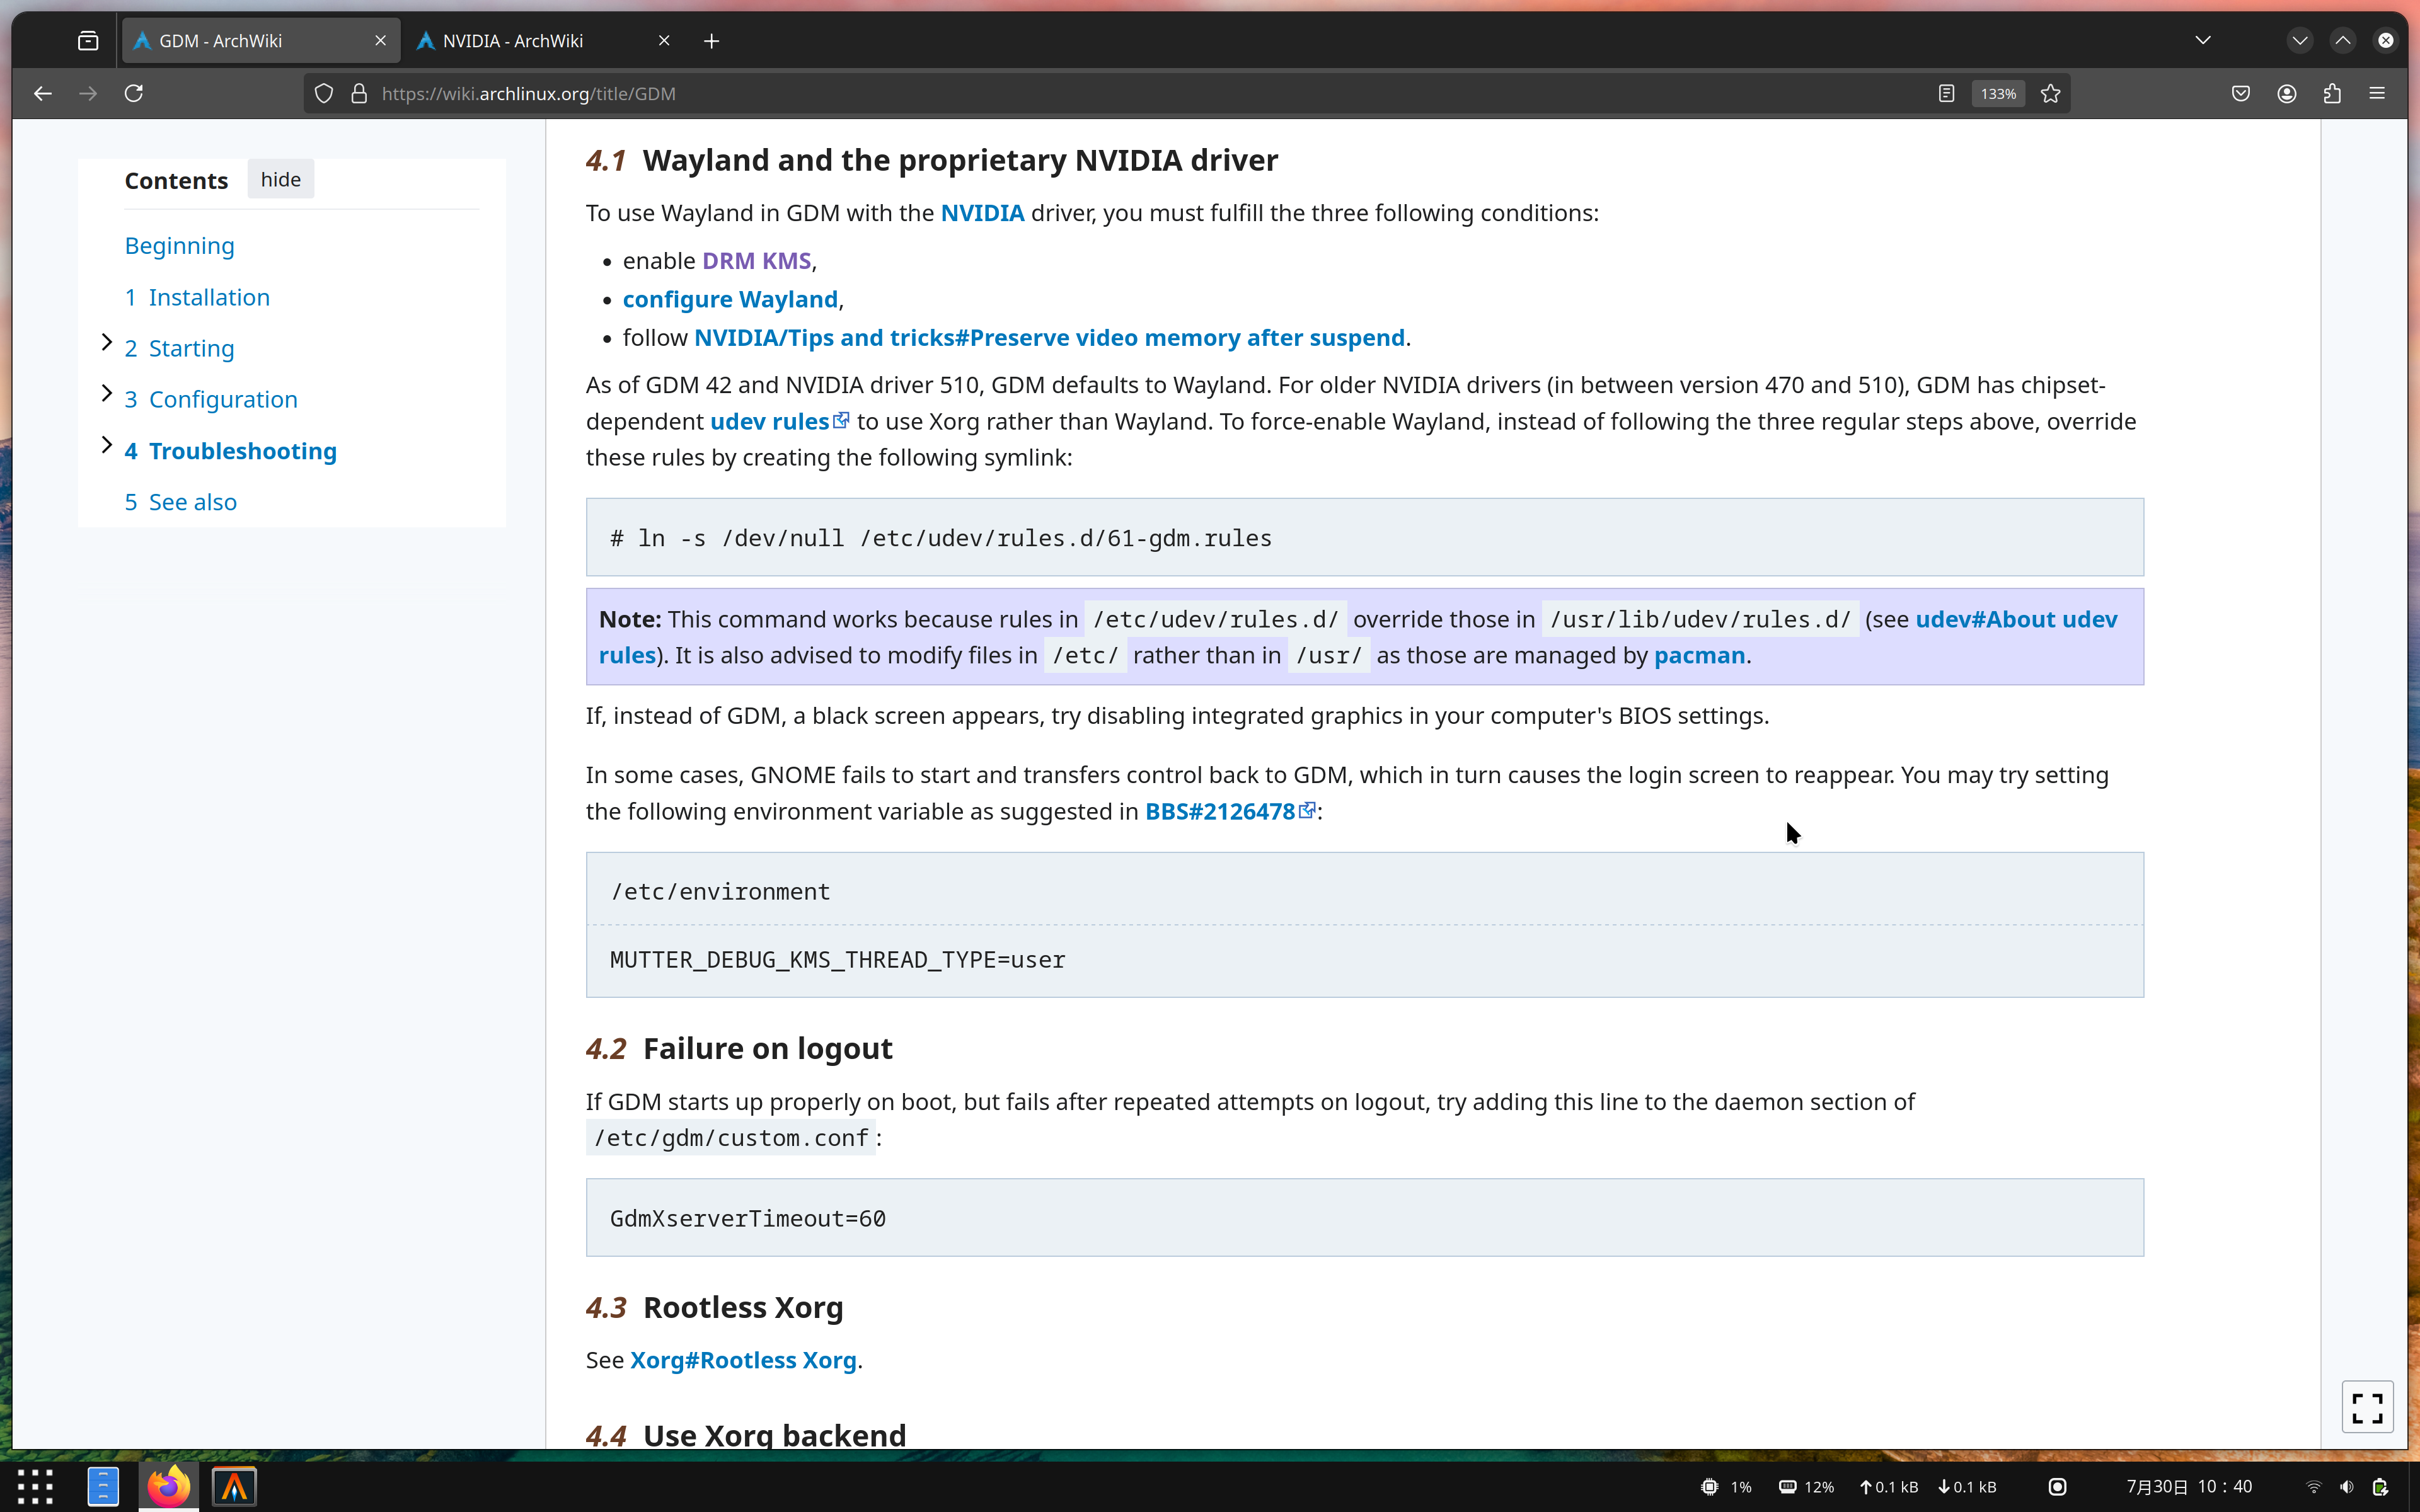Click the battery tray icon
Screen dimensions: 2420x1512
[2381, 1487]
